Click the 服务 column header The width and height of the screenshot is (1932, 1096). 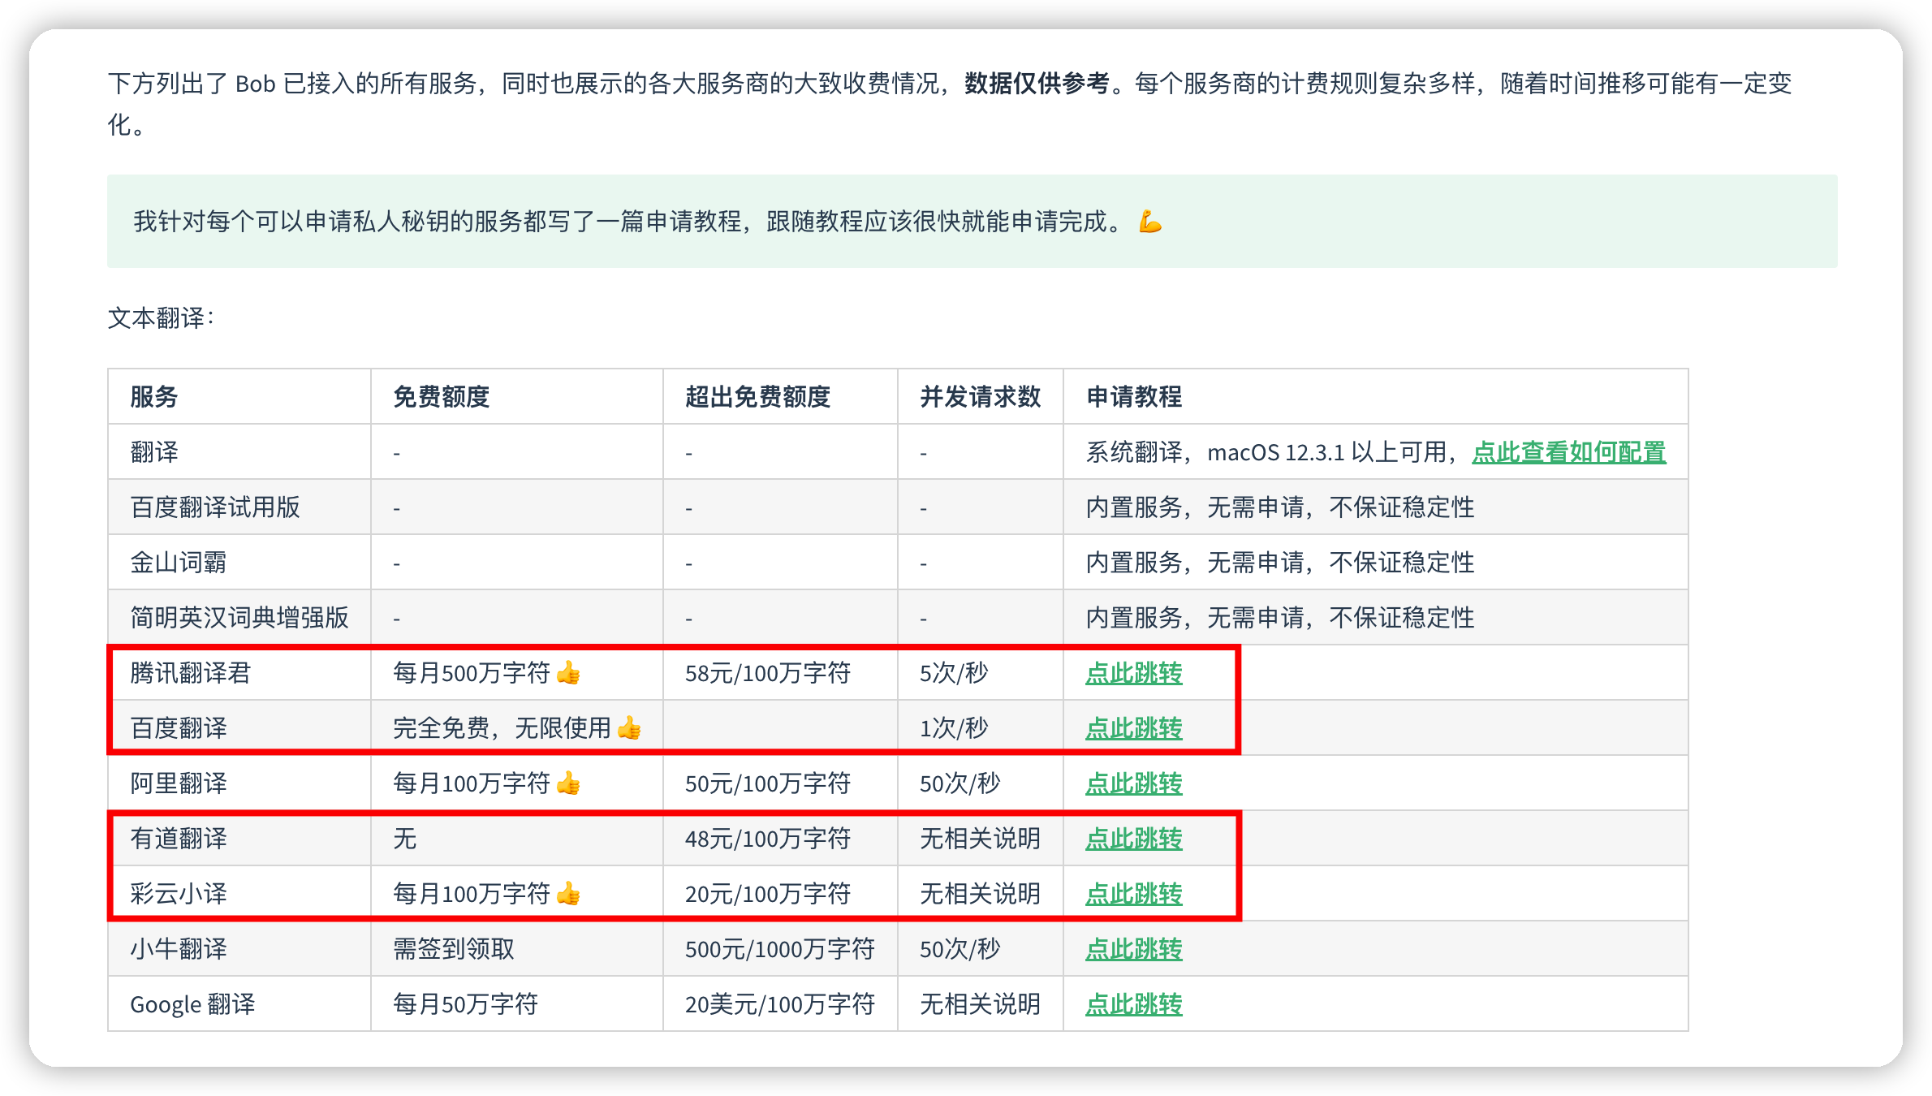tap(153, 397)
